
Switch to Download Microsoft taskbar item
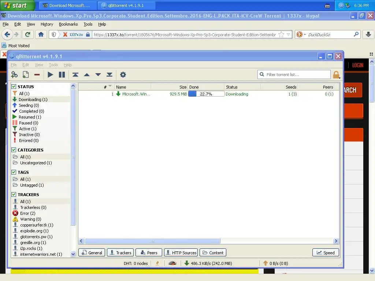coord(68,5)
